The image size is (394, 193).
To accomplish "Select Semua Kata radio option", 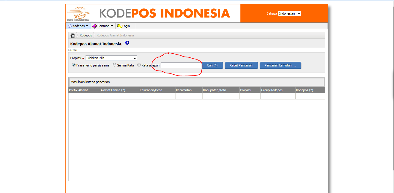I will tap(115, 65).
